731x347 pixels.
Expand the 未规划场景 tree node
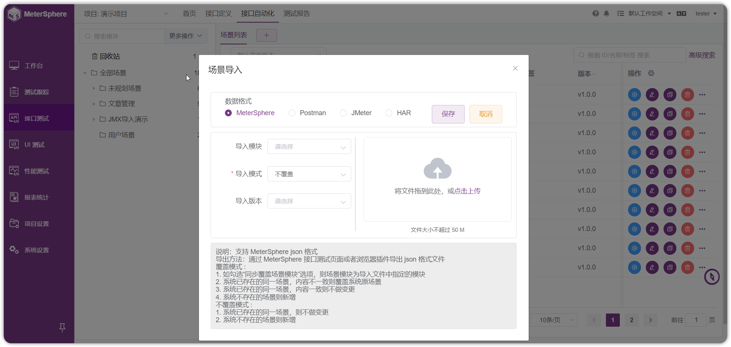(x=94, y=88)
